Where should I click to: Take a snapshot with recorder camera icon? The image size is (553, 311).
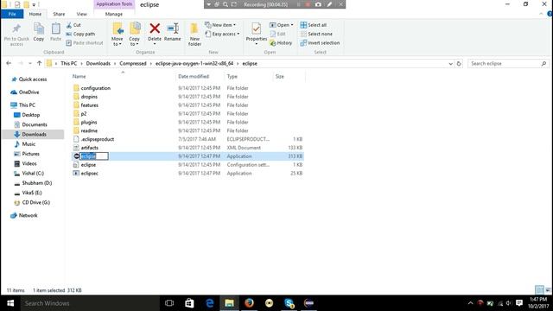pyautogui.click(x=318, y=4)
